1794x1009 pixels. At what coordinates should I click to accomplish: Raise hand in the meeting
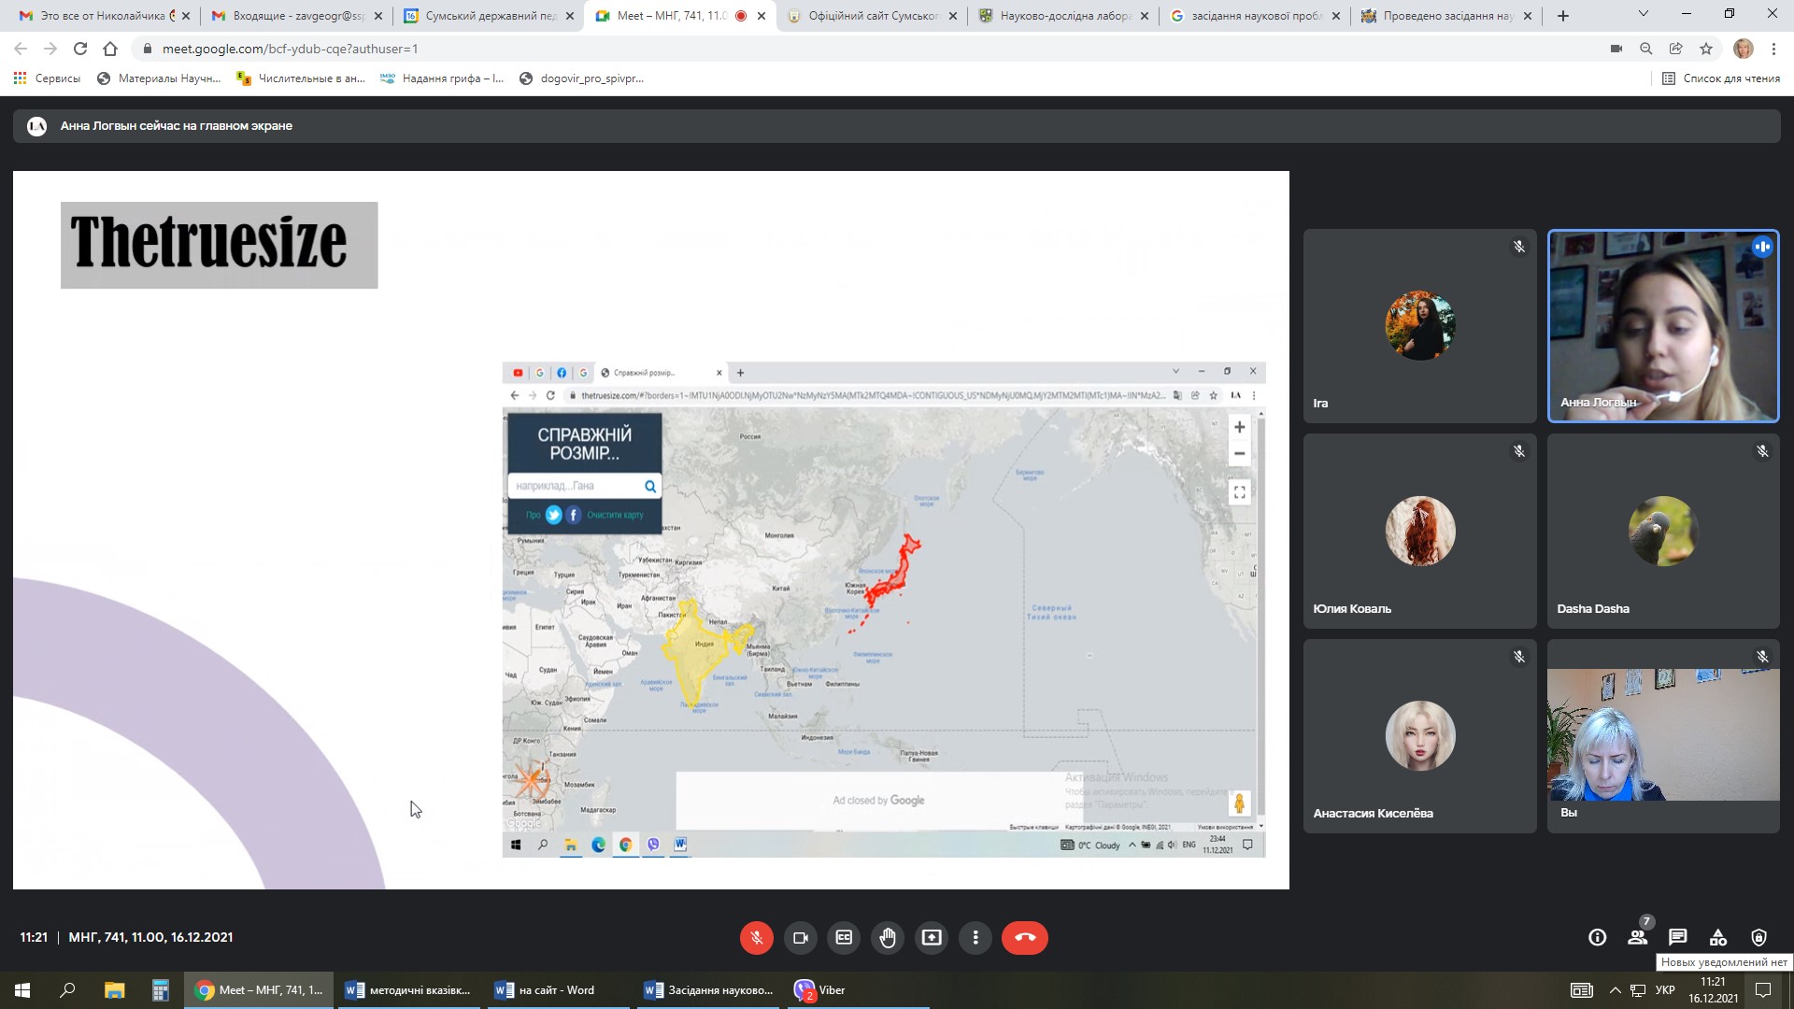click(888, 937)
